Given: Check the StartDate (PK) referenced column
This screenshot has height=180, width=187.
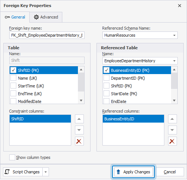Looking at the screenshot, I should tap(106, 94).
